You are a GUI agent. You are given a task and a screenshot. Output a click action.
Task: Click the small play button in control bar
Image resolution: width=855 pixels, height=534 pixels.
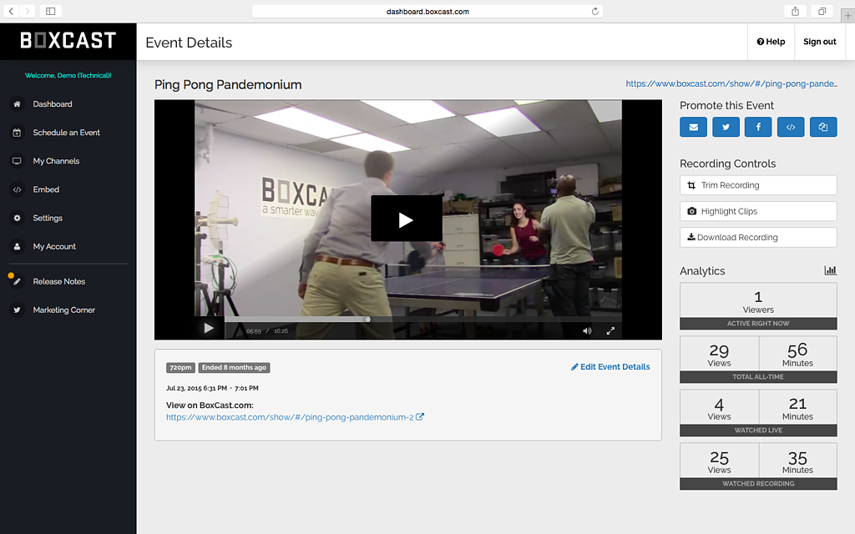click(209, 329)
